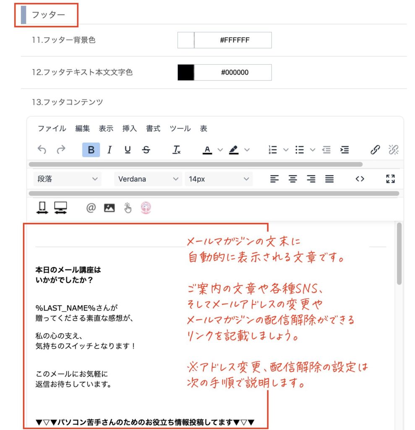
Task: Click the undo arrow icon
Action: [42, 150]
